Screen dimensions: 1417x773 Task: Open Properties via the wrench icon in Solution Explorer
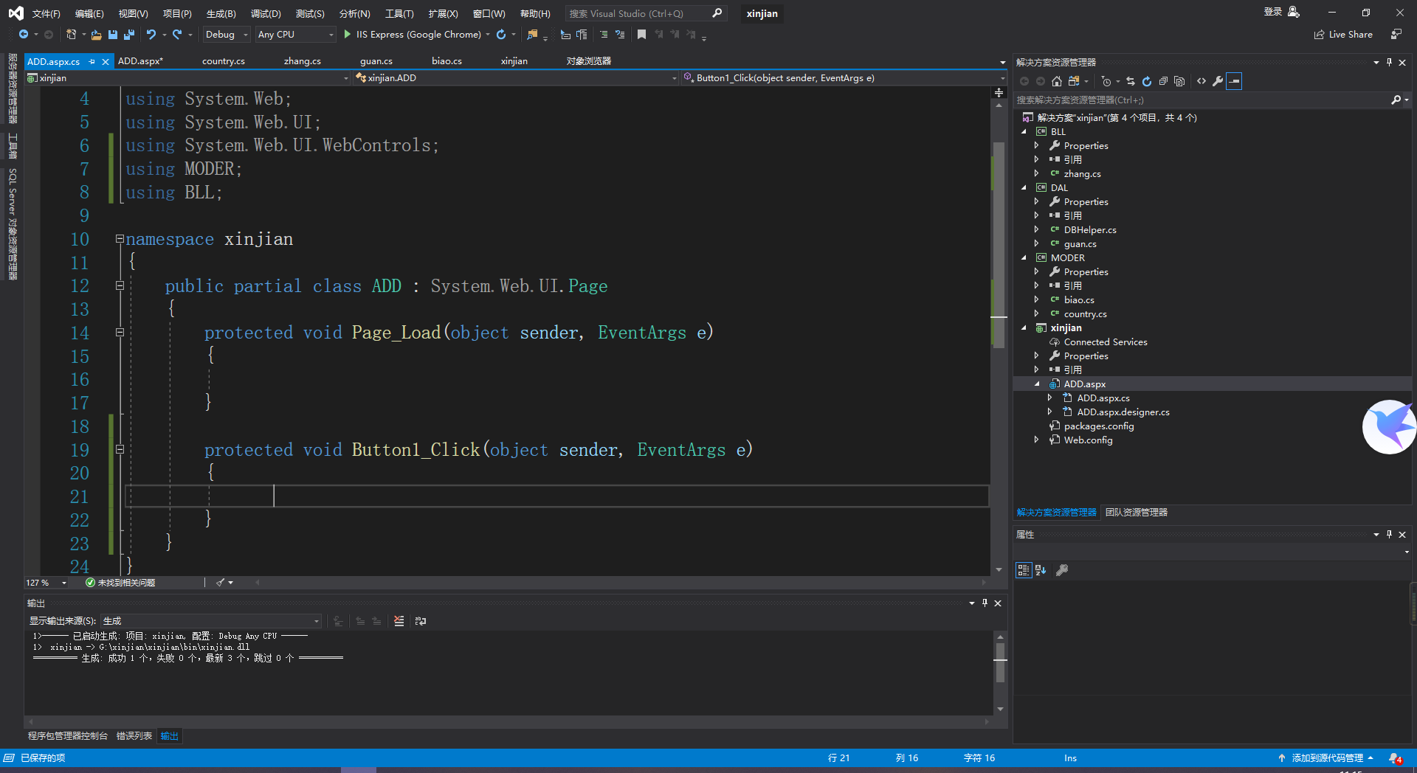(x=1218, y=81)
